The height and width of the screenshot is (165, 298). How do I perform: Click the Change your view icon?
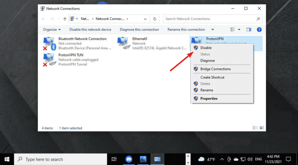pos(233,30)
